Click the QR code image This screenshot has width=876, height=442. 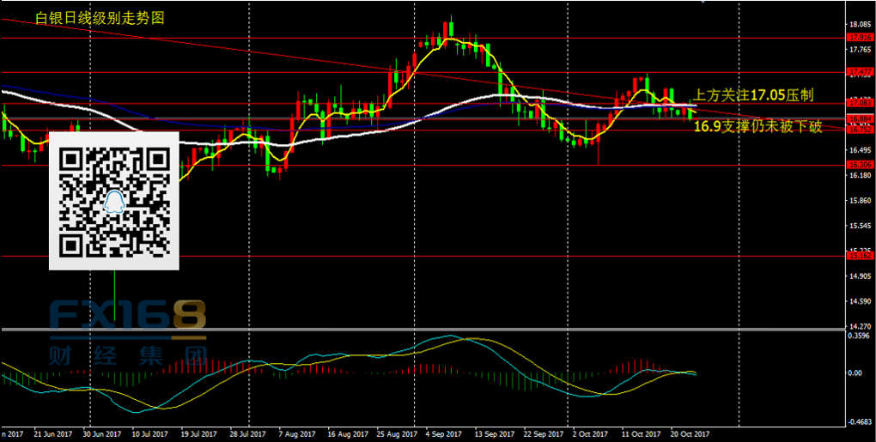[113, 201]
